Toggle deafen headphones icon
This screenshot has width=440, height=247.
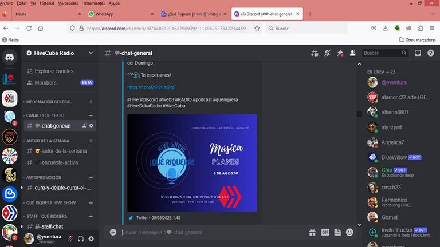click(x=81, y=238)
